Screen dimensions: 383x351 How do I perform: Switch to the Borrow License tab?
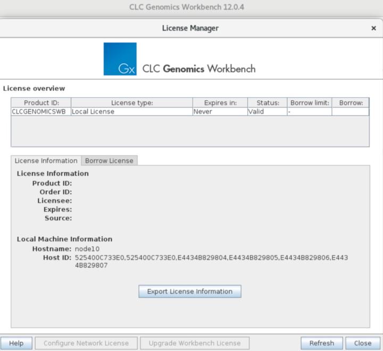(109, 160)
